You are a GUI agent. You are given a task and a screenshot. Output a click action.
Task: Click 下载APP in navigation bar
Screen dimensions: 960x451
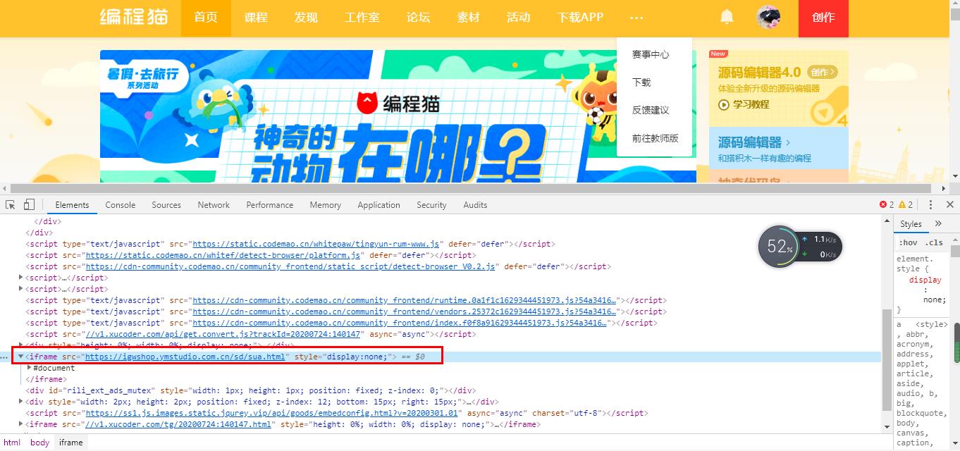(580, 18)
